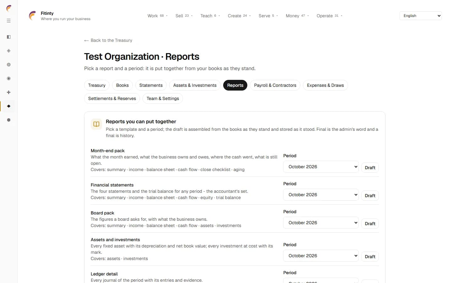Expand the Teach menu

[210, 16]
